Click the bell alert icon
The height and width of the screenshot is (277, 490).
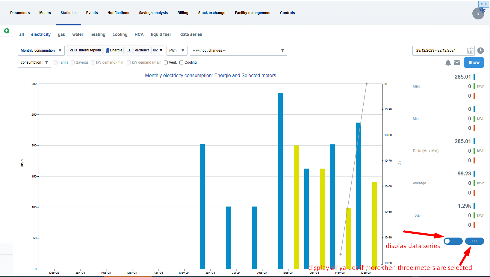[x=448, y=63]
